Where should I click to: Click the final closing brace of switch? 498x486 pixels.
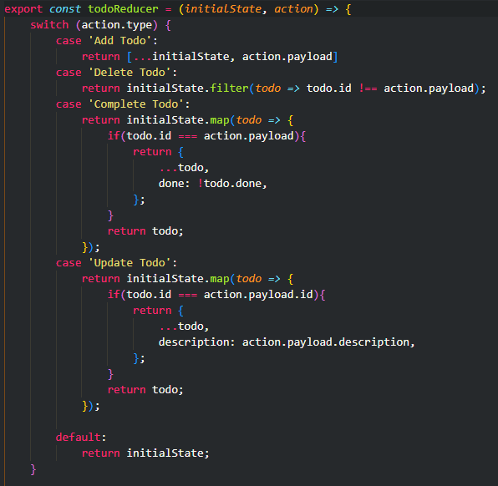pyautogui.click(x=33, y=468)
